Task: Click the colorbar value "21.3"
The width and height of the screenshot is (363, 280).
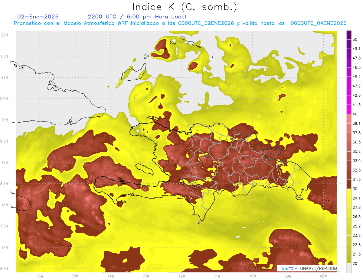Action: tap(357, 254)
